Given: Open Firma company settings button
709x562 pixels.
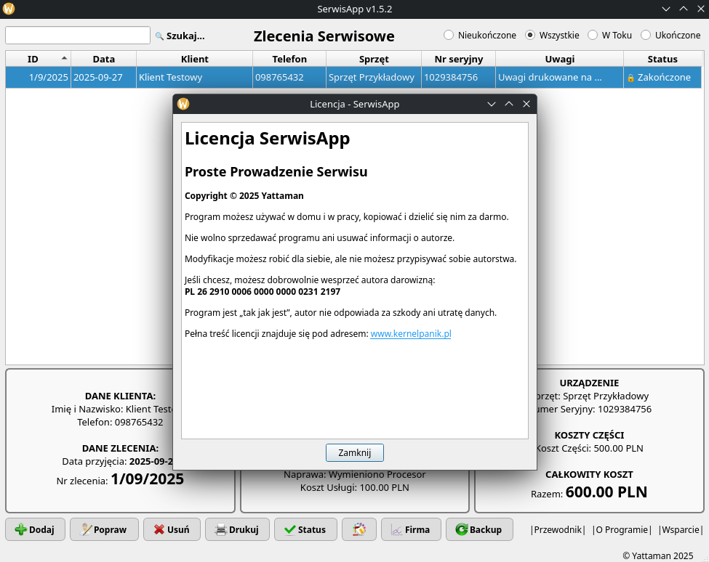Looking at the screenshot, I should click(x=410, y=529).
